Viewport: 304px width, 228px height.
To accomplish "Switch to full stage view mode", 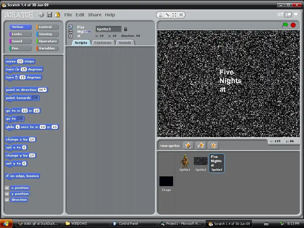I will pyautogui.click(x=288, y=15).
